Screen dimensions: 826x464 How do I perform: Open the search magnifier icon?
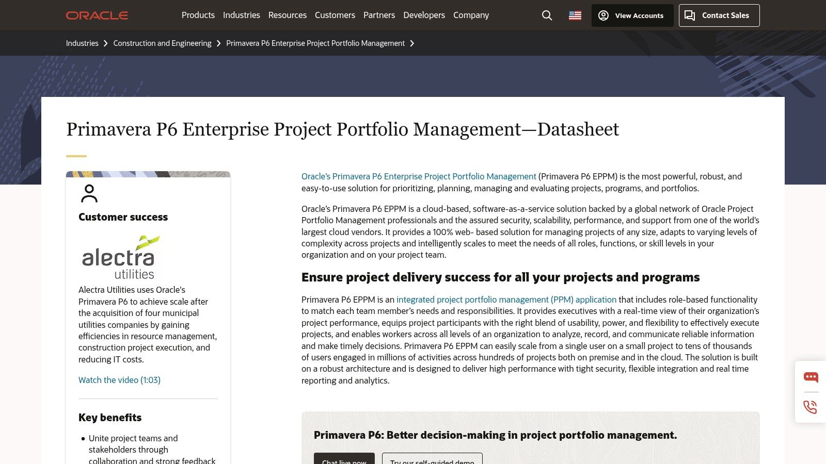point(546,15)
